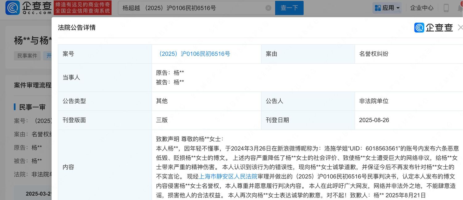Open case number link （2025）沪0106民初6516号
The width and height of the screenshot is (463, 200).
(193, 54)
